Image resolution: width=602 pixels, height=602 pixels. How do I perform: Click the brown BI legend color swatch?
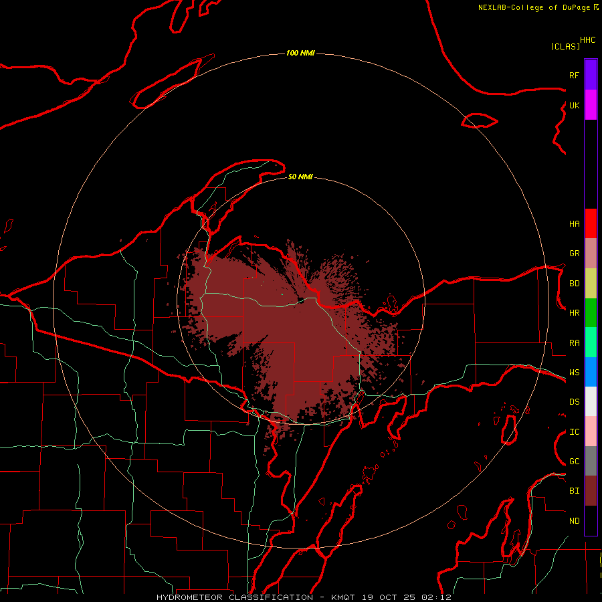(591, 491)
